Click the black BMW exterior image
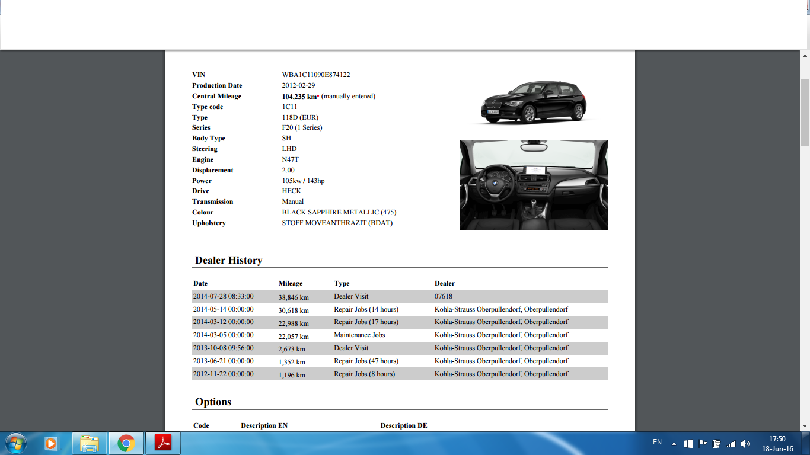The width and height of the screenshot is (810, 455). pyautogui.click(x=534, y=102)
